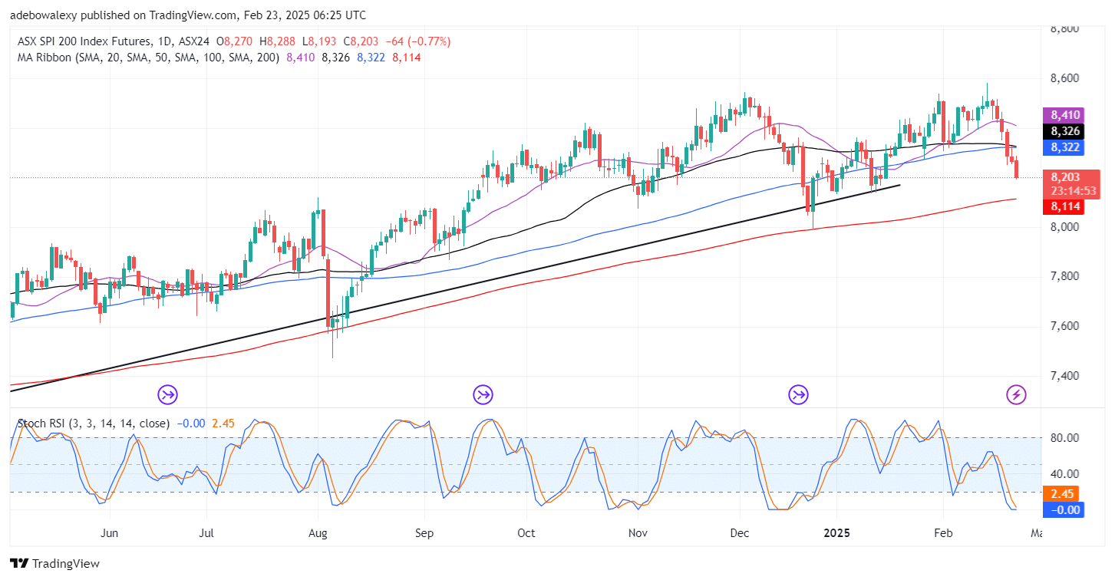Click the red 8,203 last price tag
Screen dimensions: 1115x580
point(1065,177)
